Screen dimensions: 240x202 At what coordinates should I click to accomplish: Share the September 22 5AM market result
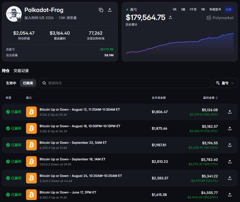pos(230,145)
